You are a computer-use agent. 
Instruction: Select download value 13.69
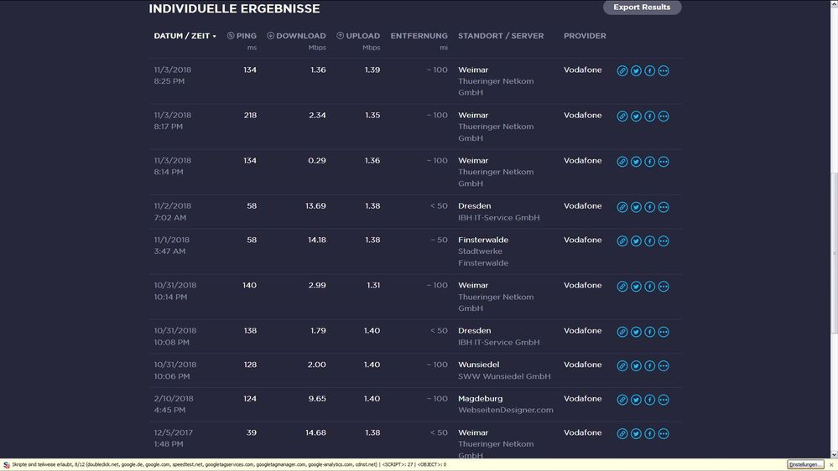pos(315,206)
